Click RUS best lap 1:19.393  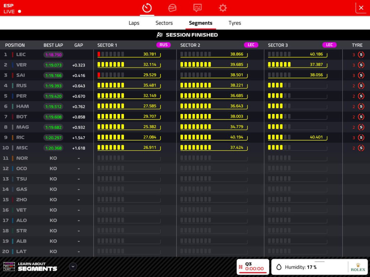pos(53,86)
